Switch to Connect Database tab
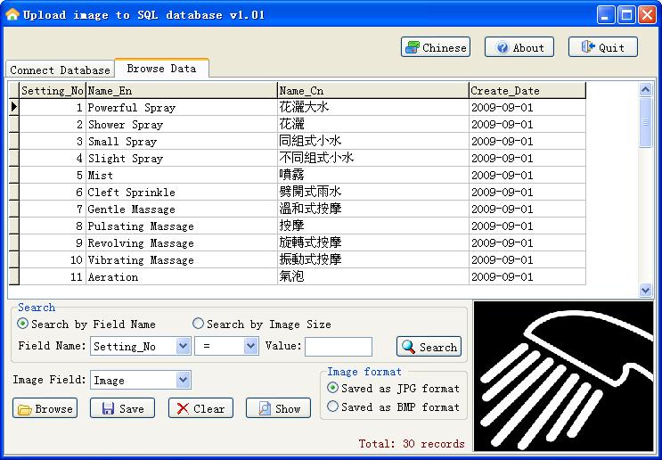Screen dimensions: 662x460 (60, 70)
